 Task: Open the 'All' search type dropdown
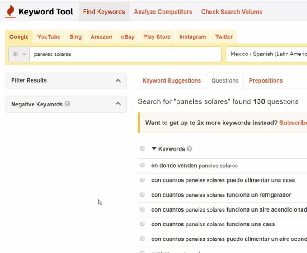coord(19,55)
